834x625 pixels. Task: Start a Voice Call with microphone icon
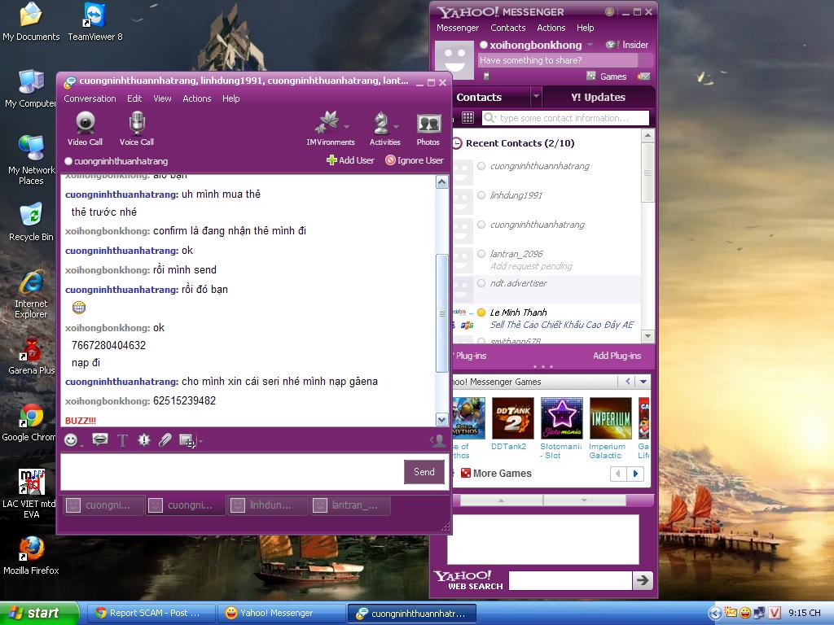click(137, 128)
